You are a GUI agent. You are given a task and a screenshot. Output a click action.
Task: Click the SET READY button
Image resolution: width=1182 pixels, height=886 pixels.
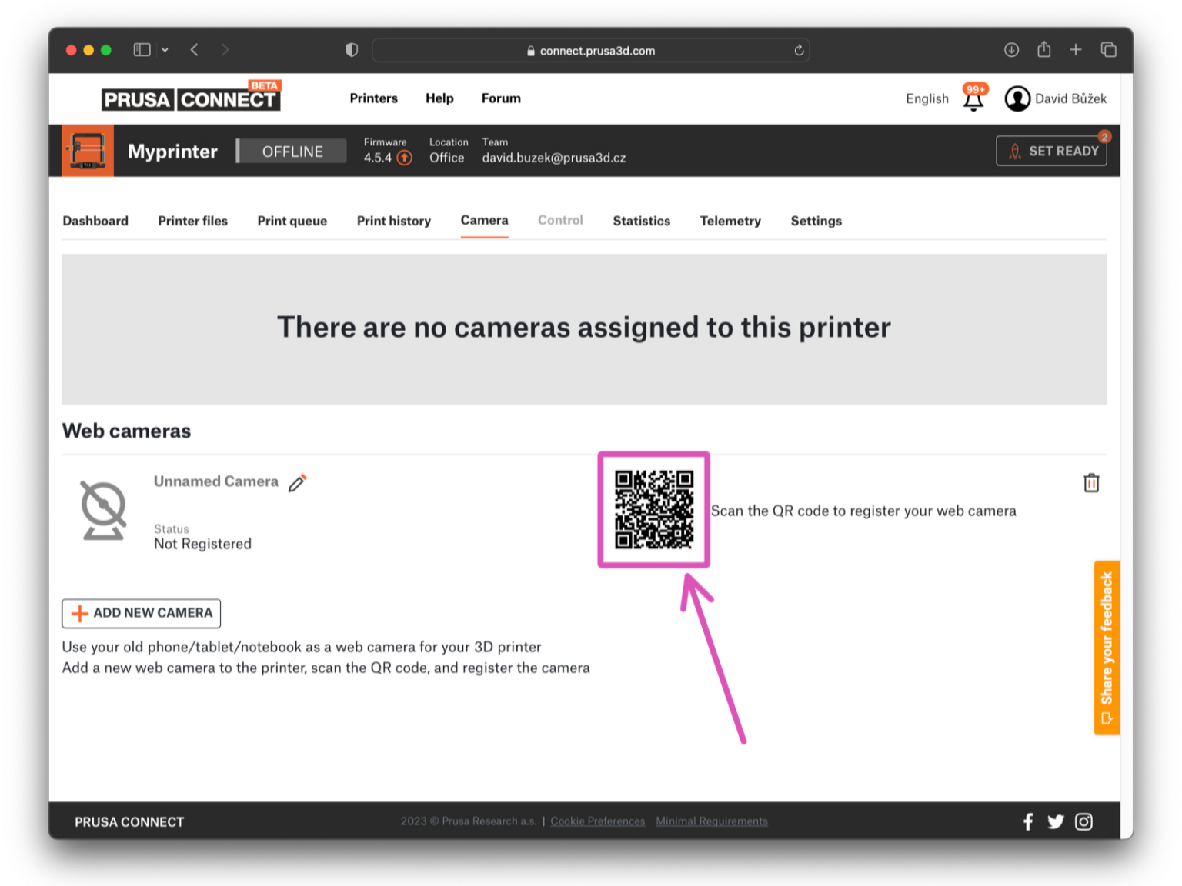(x=1052, y=151)
